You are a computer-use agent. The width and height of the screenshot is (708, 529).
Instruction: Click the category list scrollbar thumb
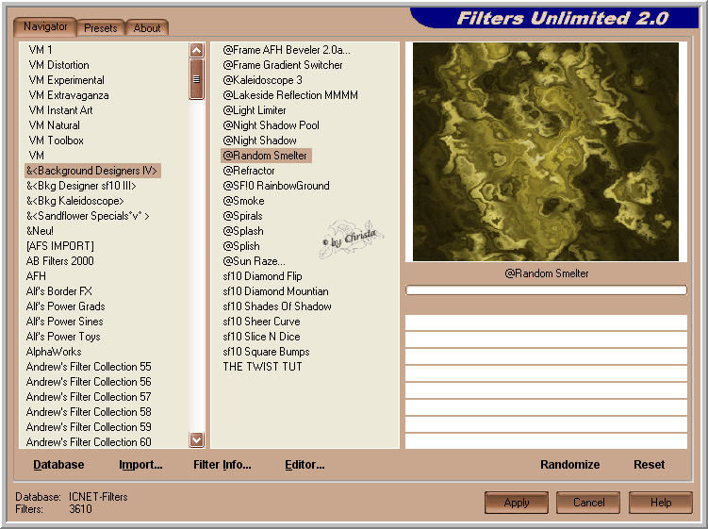[x=196, y=79]
